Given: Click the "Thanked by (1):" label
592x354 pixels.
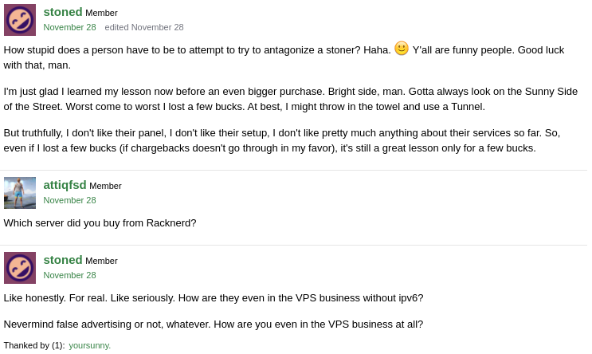Looking at the screenshot, I should pyautogui.click(x=34, y=345).
